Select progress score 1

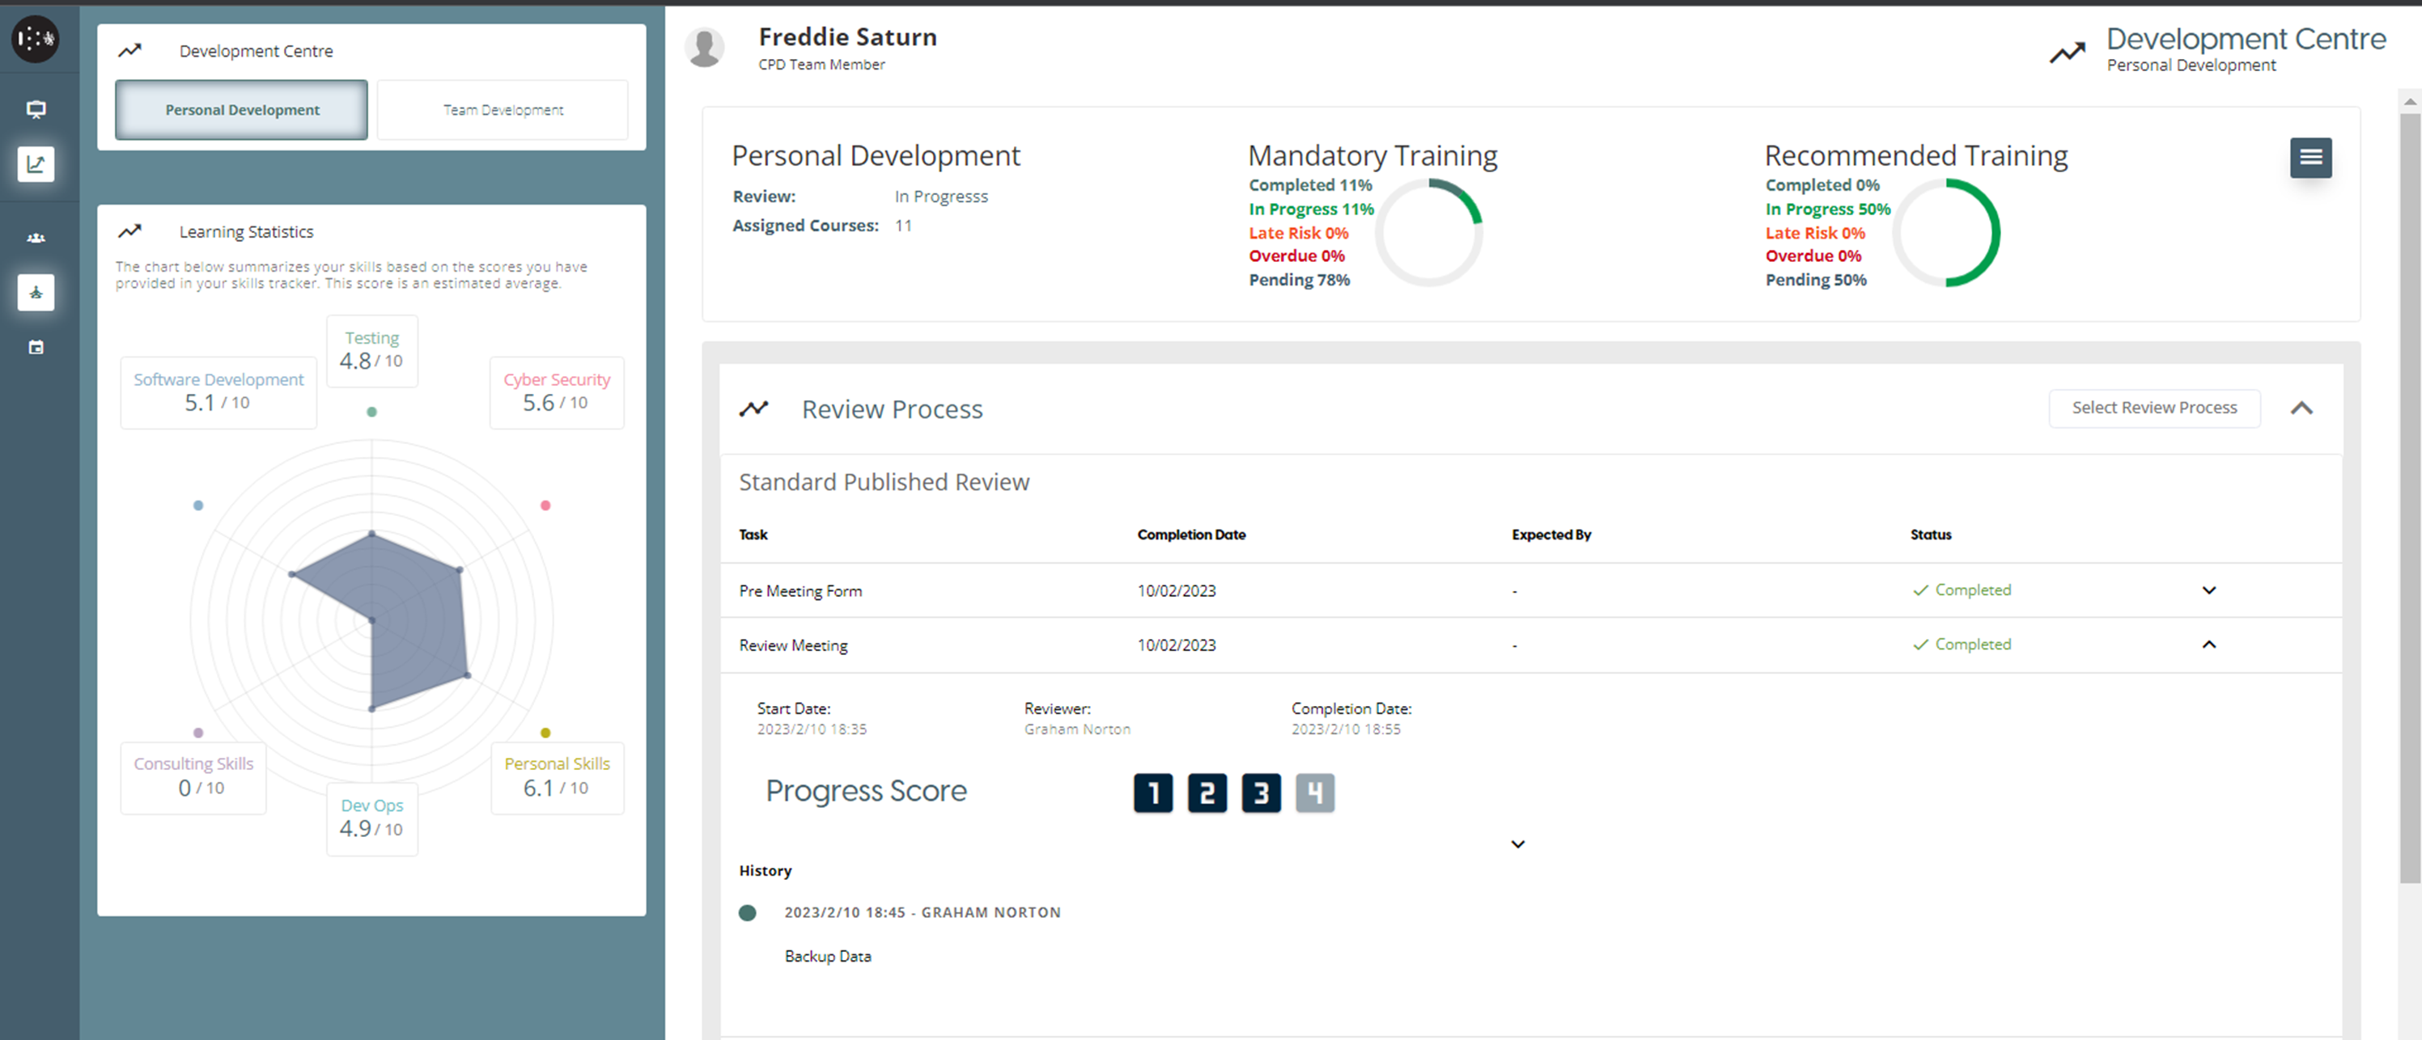click(x=1152, y=793)
